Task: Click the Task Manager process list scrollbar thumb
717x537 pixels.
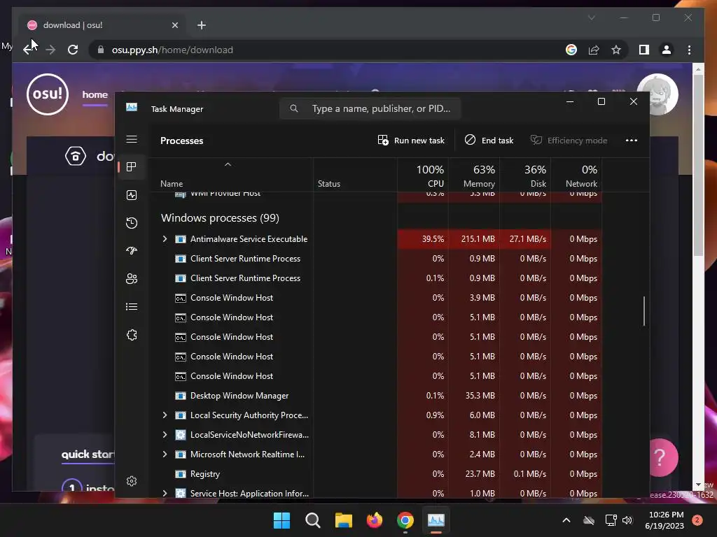Action: point(644,311)
